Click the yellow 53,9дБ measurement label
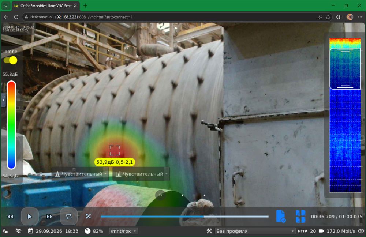 115,162
